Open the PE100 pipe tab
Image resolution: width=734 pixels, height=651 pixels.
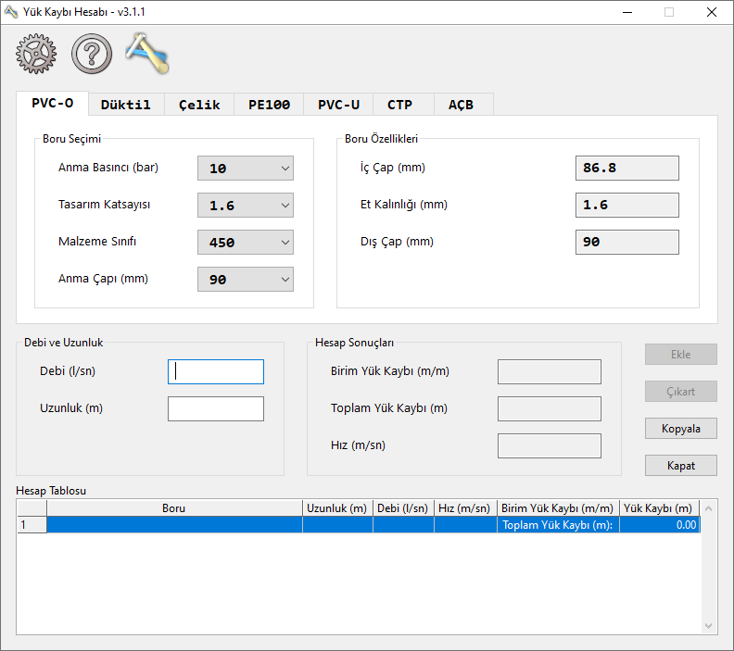pyautogui.click(x=269, y=105)
